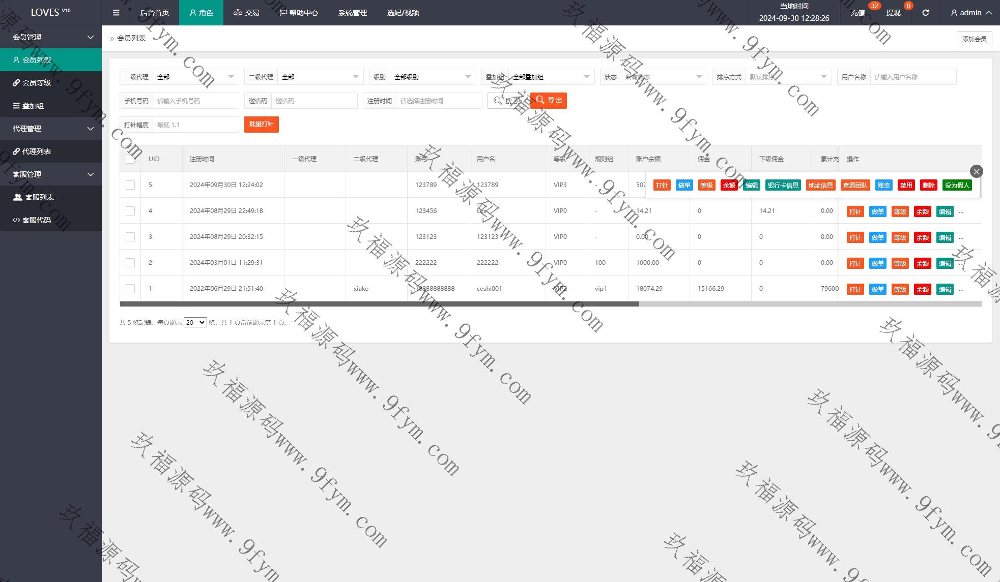The image size is (1000, 582).
Task: Change records per page dropdown showing 20
Action: click(195, 322)
